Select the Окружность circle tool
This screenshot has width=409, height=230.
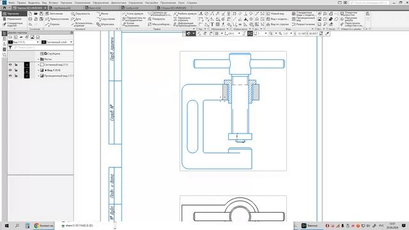[81, 13]
